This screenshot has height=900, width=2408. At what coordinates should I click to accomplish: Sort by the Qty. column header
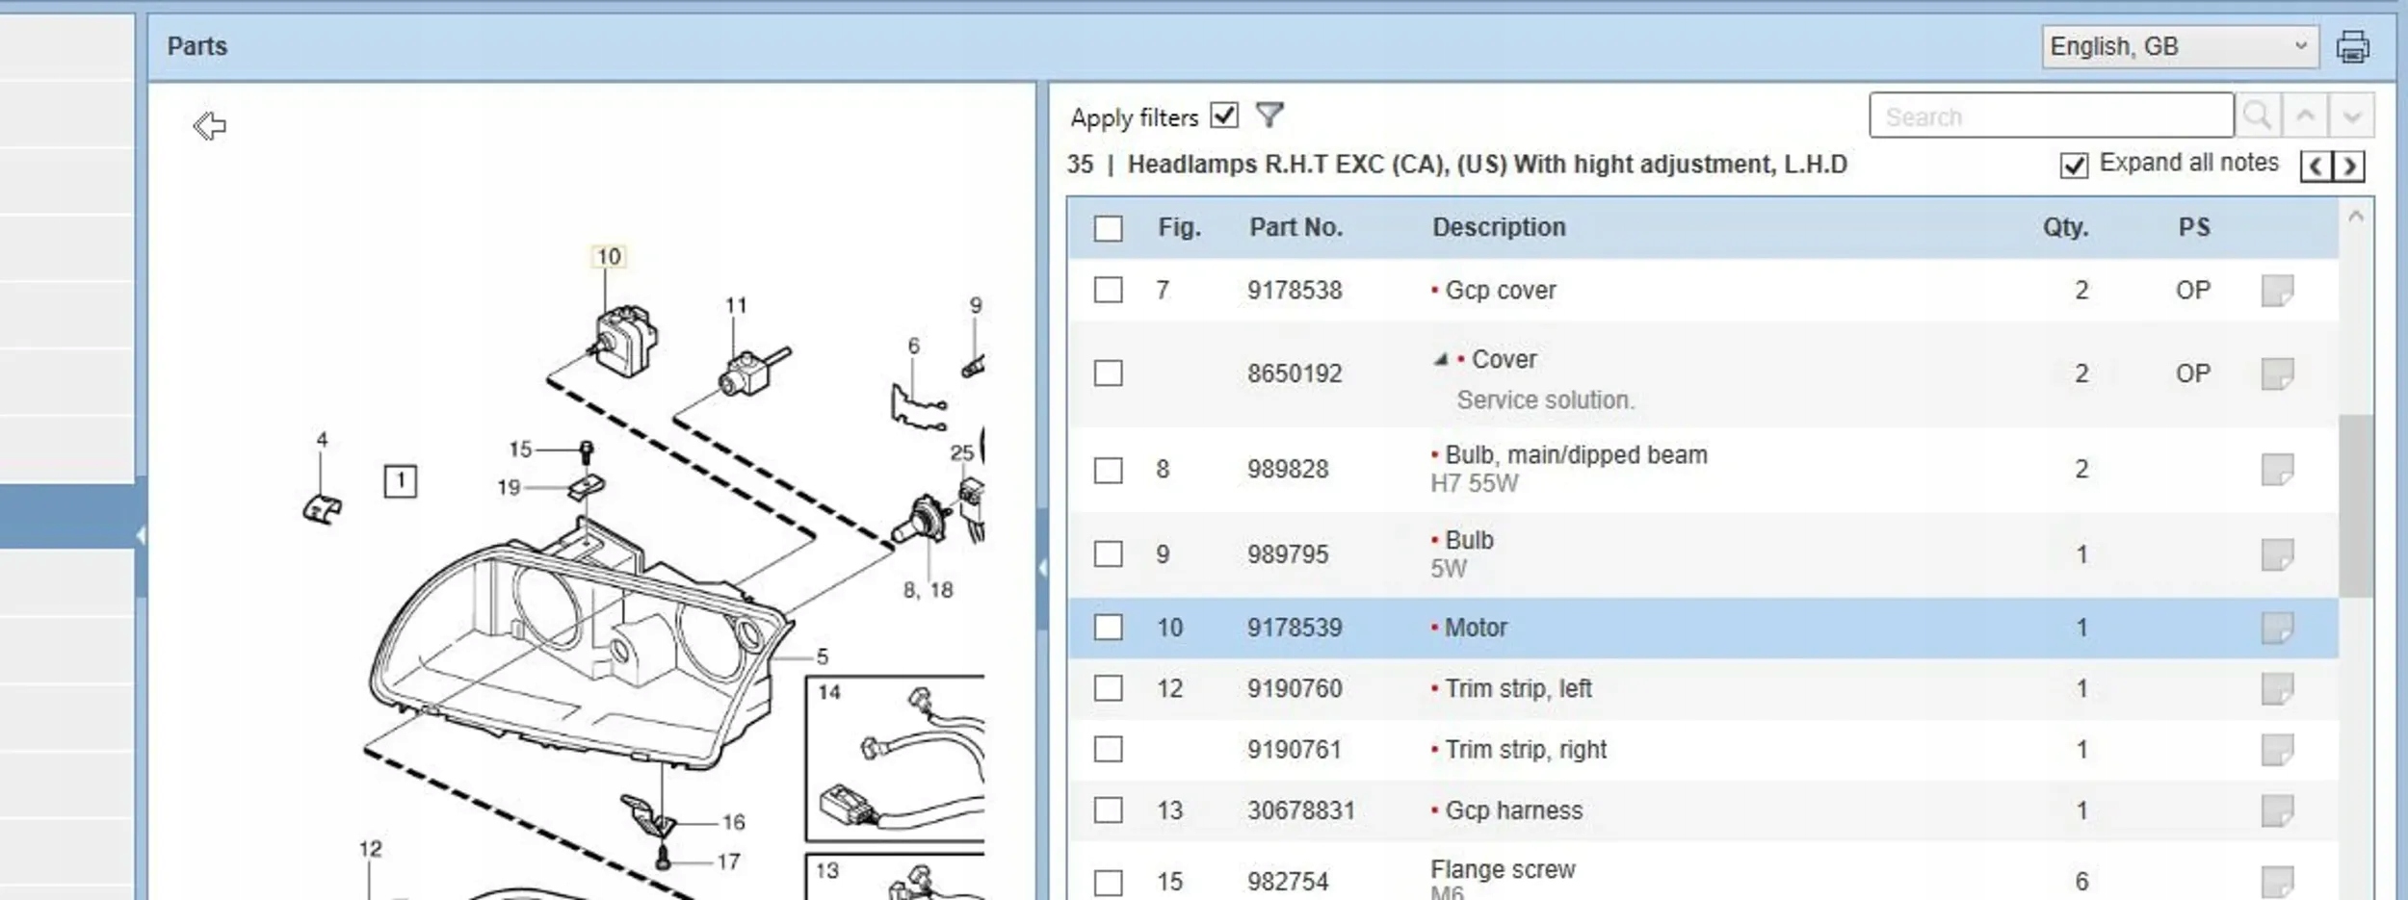[2065, 227]
